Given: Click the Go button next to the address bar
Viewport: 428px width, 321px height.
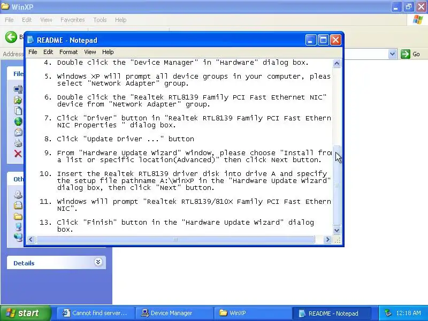Looking at the screenshot, I should click(x=410, y=54).
